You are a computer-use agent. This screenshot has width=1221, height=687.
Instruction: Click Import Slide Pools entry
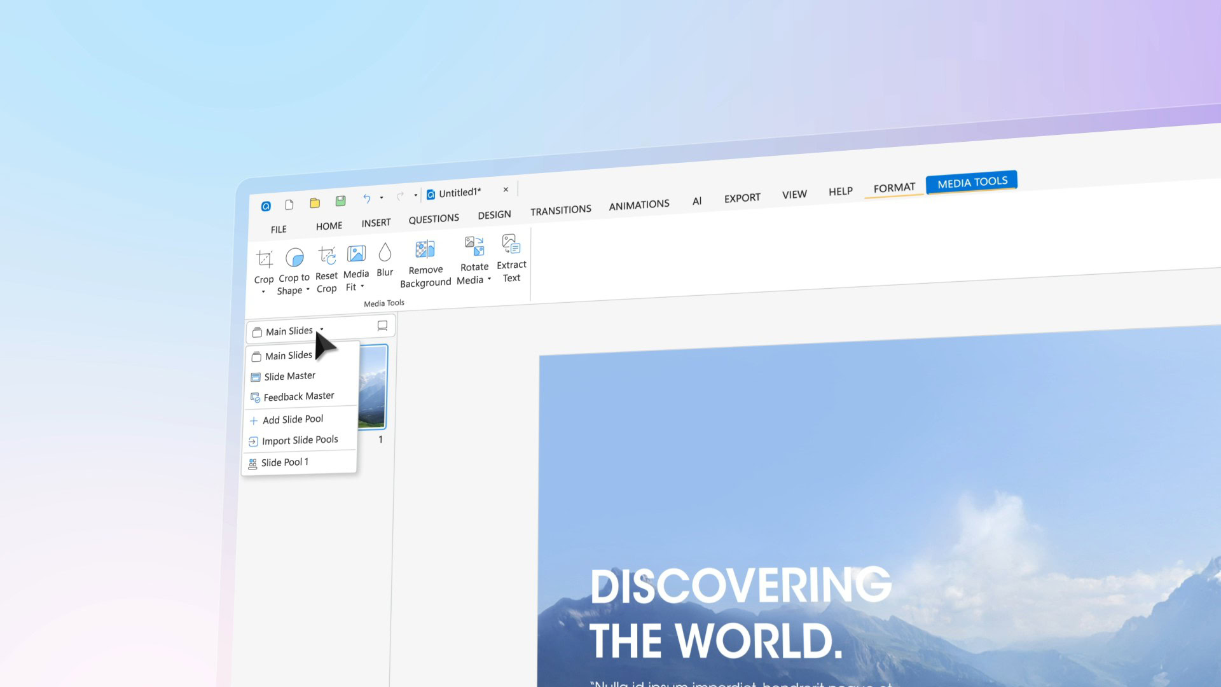pyautogui.click(x=300, y=440)
